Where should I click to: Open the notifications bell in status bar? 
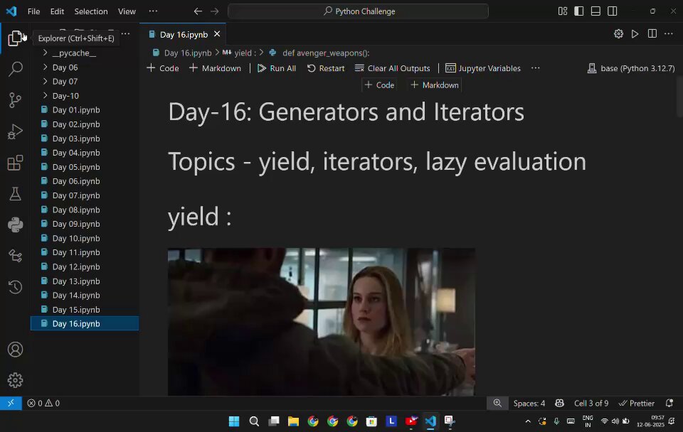tap(669, 404)
